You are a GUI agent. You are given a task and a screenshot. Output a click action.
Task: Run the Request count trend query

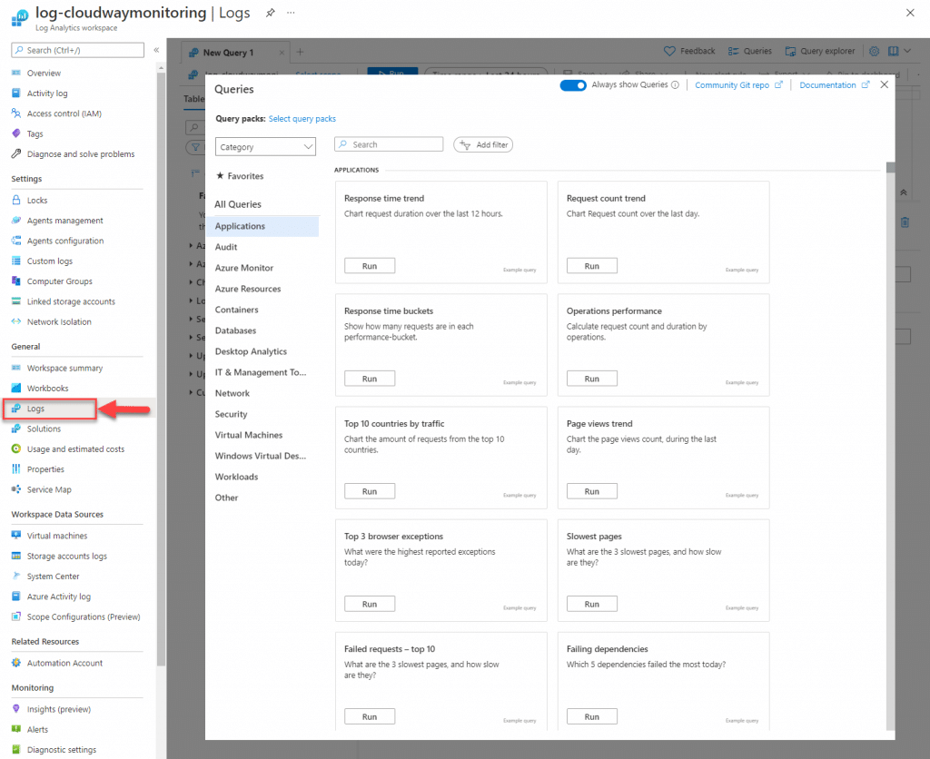point(592,266)
